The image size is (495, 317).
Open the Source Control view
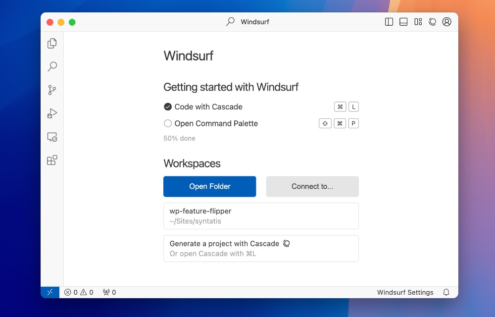tap(52, 90)
